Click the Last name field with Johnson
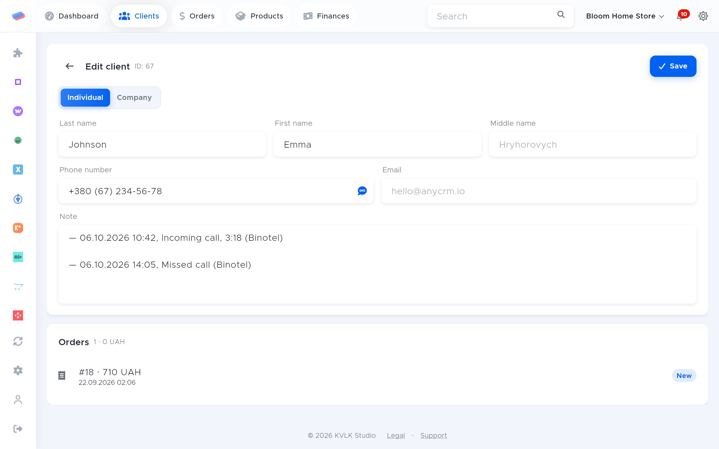 click(162, 144)
